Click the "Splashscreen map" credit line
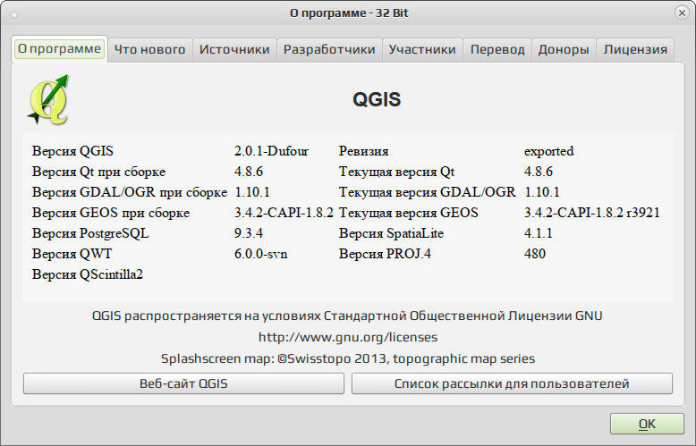This screenshot has height=446, width=696. [x=348, y=358]
